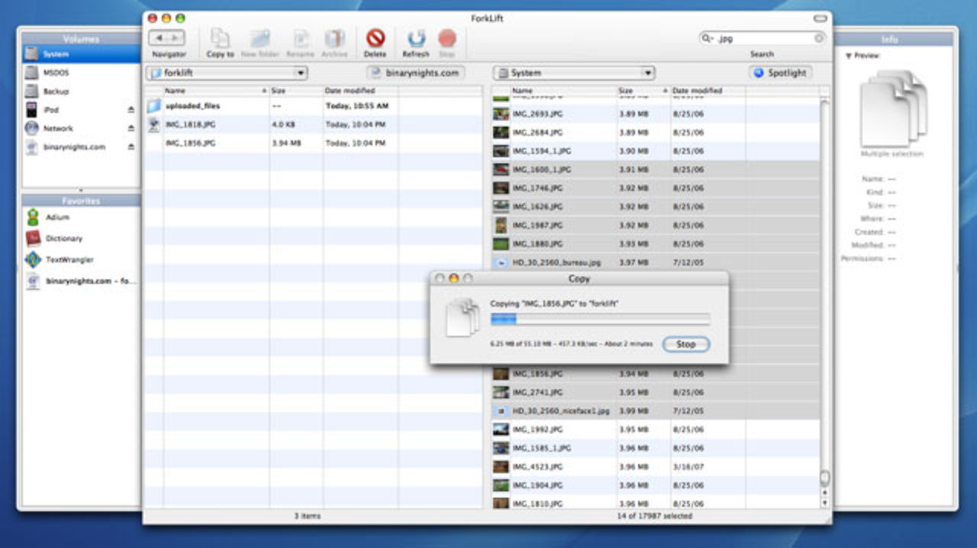Screen dimensions: 977x548
Task: Click the copy progress bar
Action: [x=600, y=319]
